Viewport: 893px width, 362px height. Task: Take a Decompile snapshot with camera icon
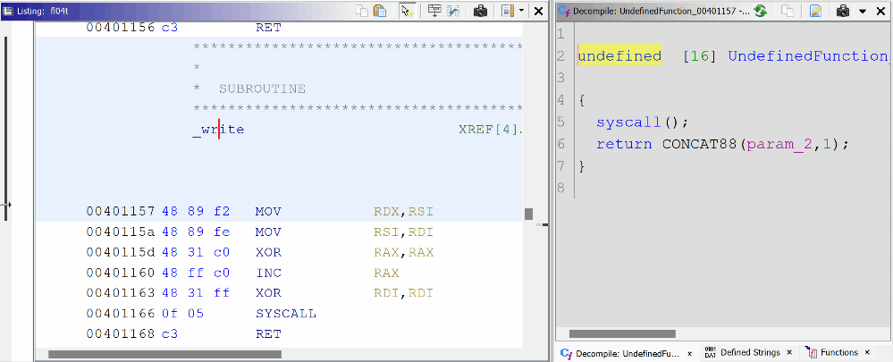pos(843,10)
